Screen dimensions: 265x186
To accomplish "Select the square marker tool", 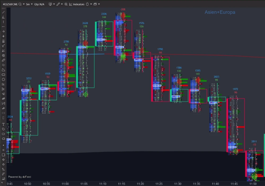I will 3,155.
